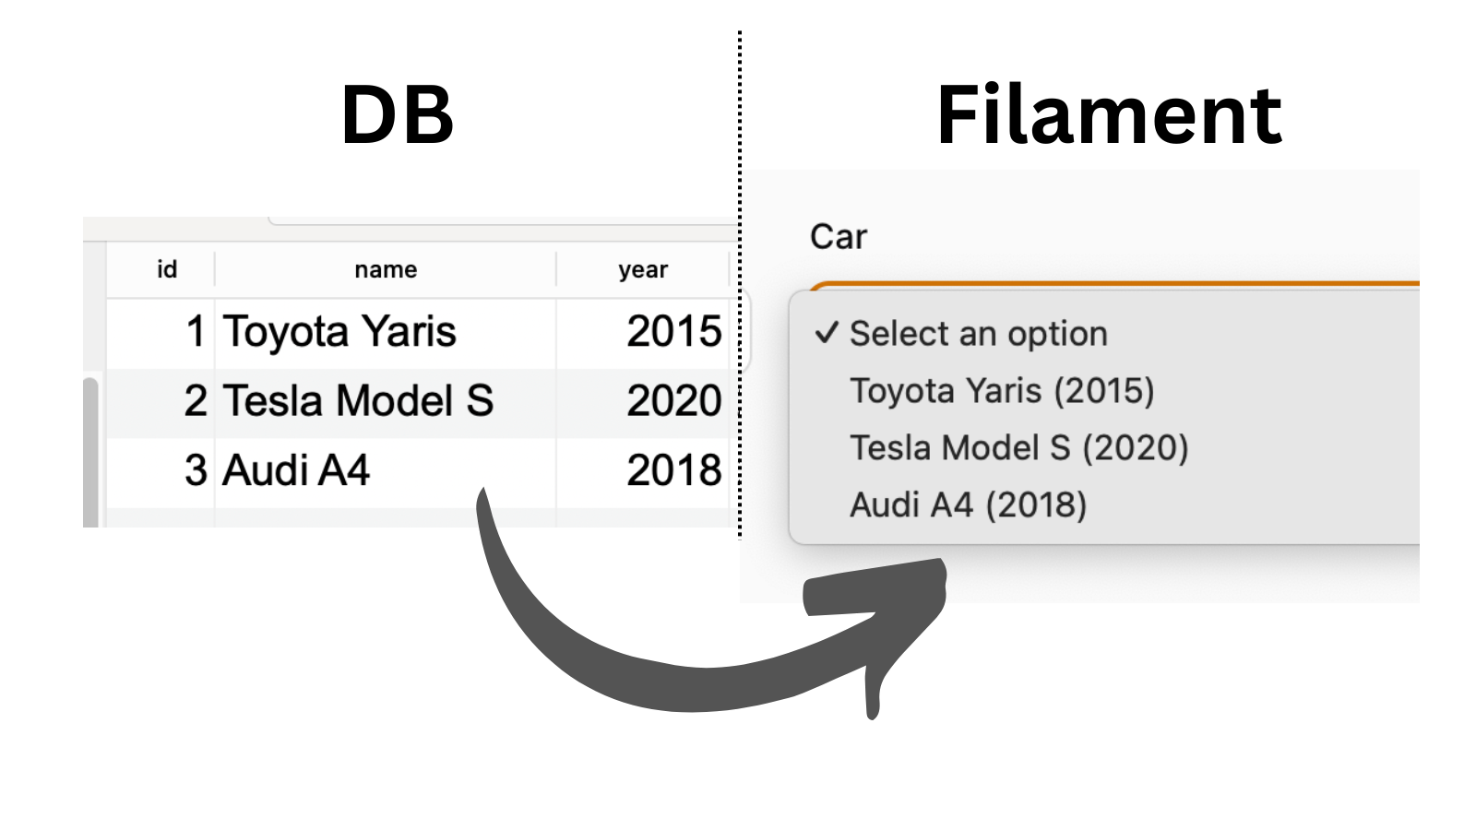
Task: Click the 2015 year cell
Action: [x=673, y=332]
